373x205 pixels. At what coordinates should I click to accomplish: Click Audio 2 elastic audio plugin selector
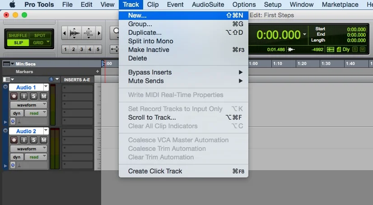click(19, 165)
